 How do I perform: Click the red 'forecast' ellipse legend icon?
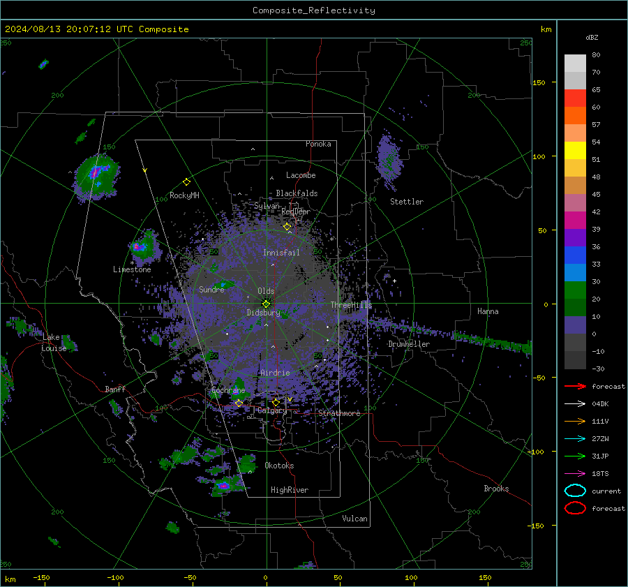575,508
